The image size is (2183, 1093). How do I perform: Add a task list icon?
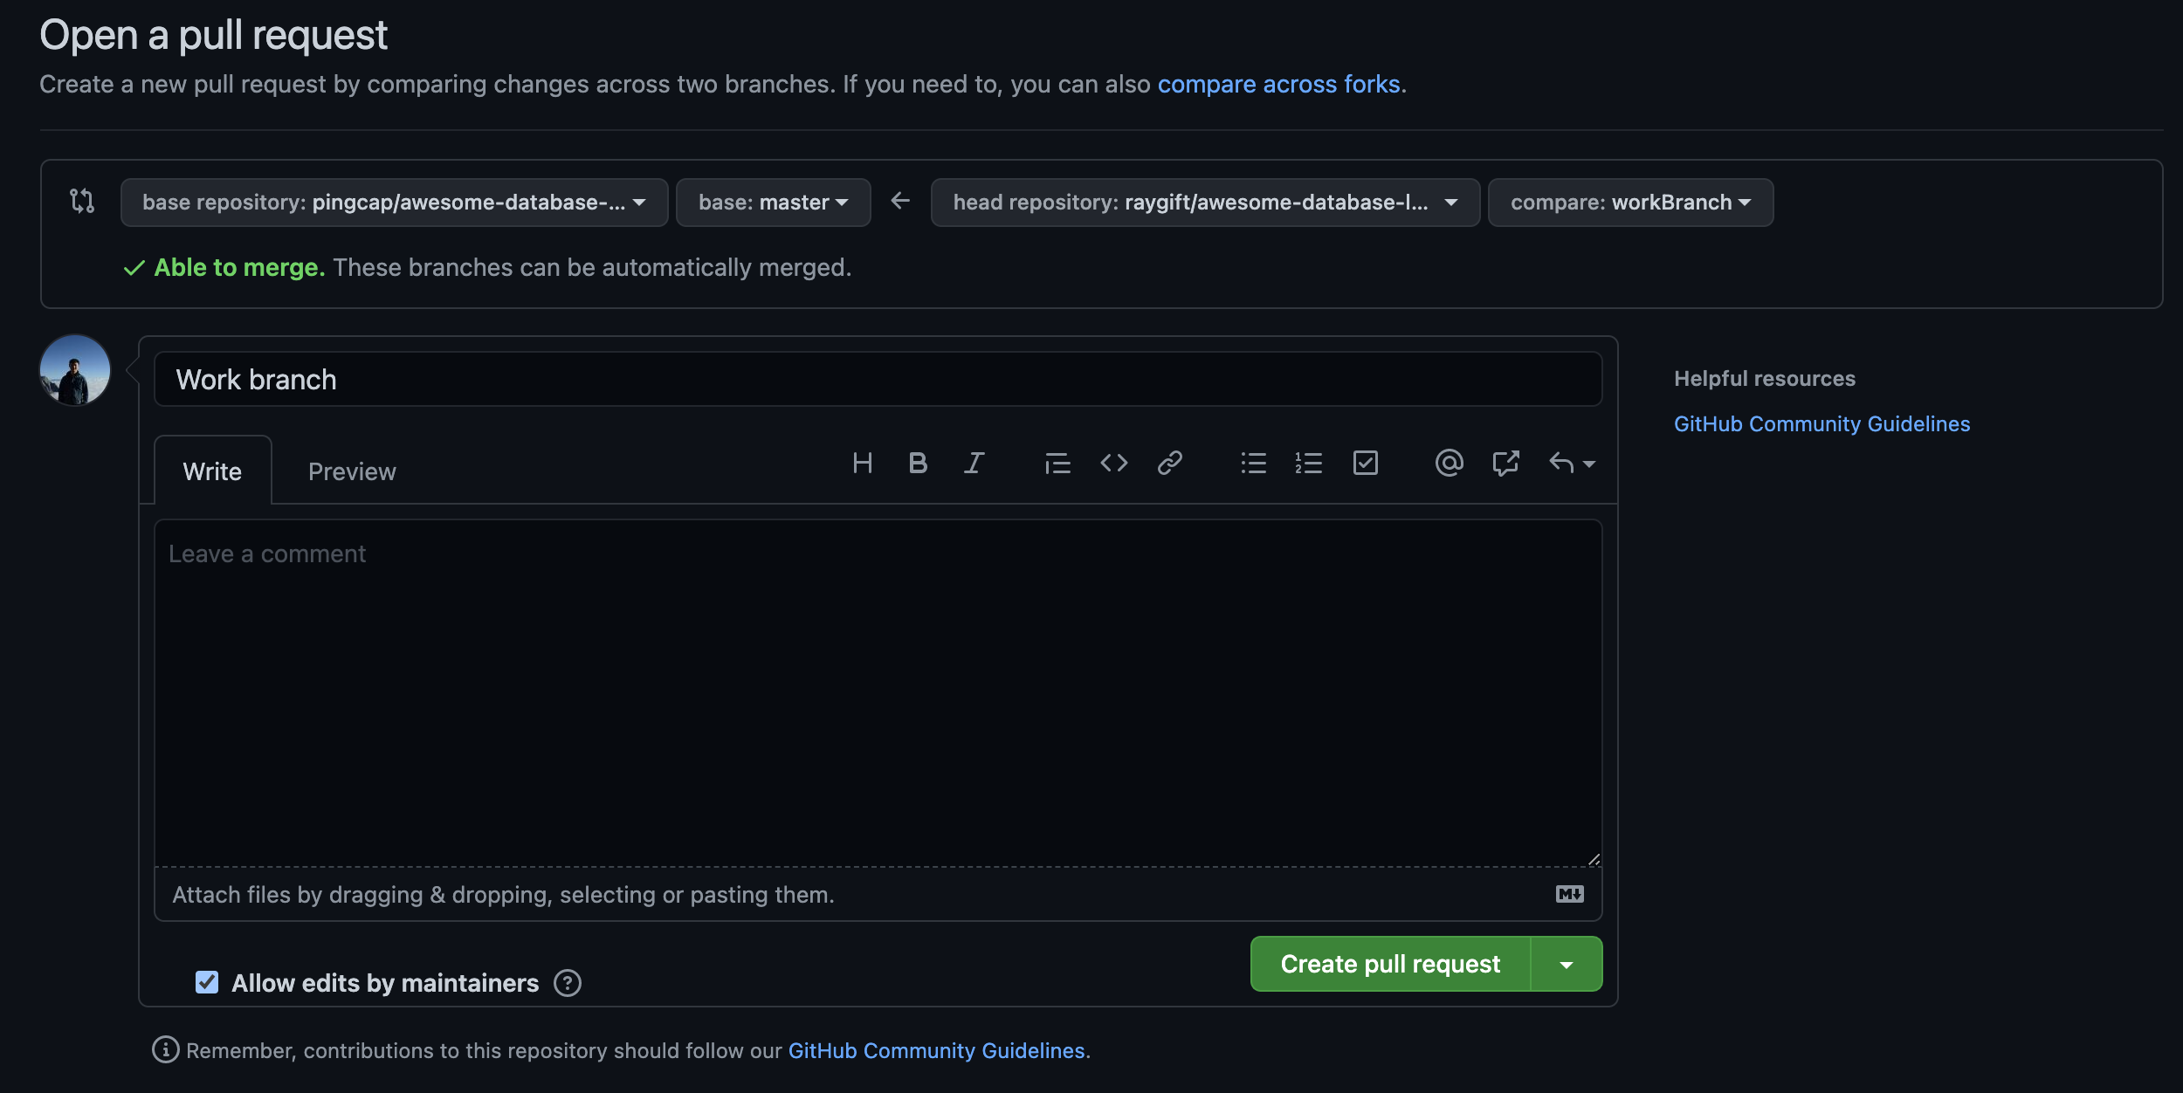(1365, 463)
